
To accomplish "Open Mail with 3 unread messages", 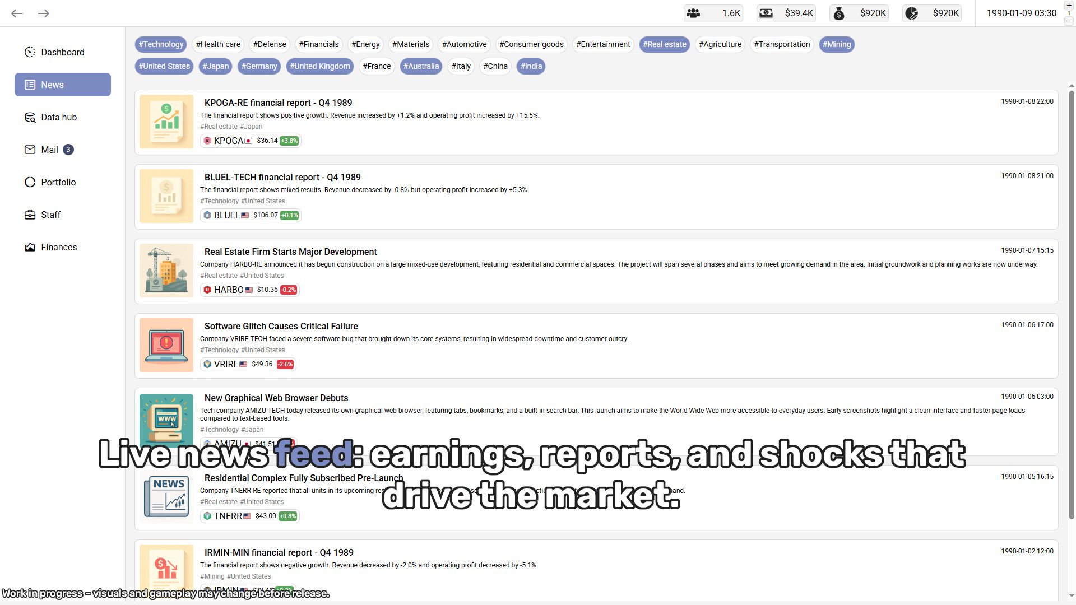I will (49, 150).
